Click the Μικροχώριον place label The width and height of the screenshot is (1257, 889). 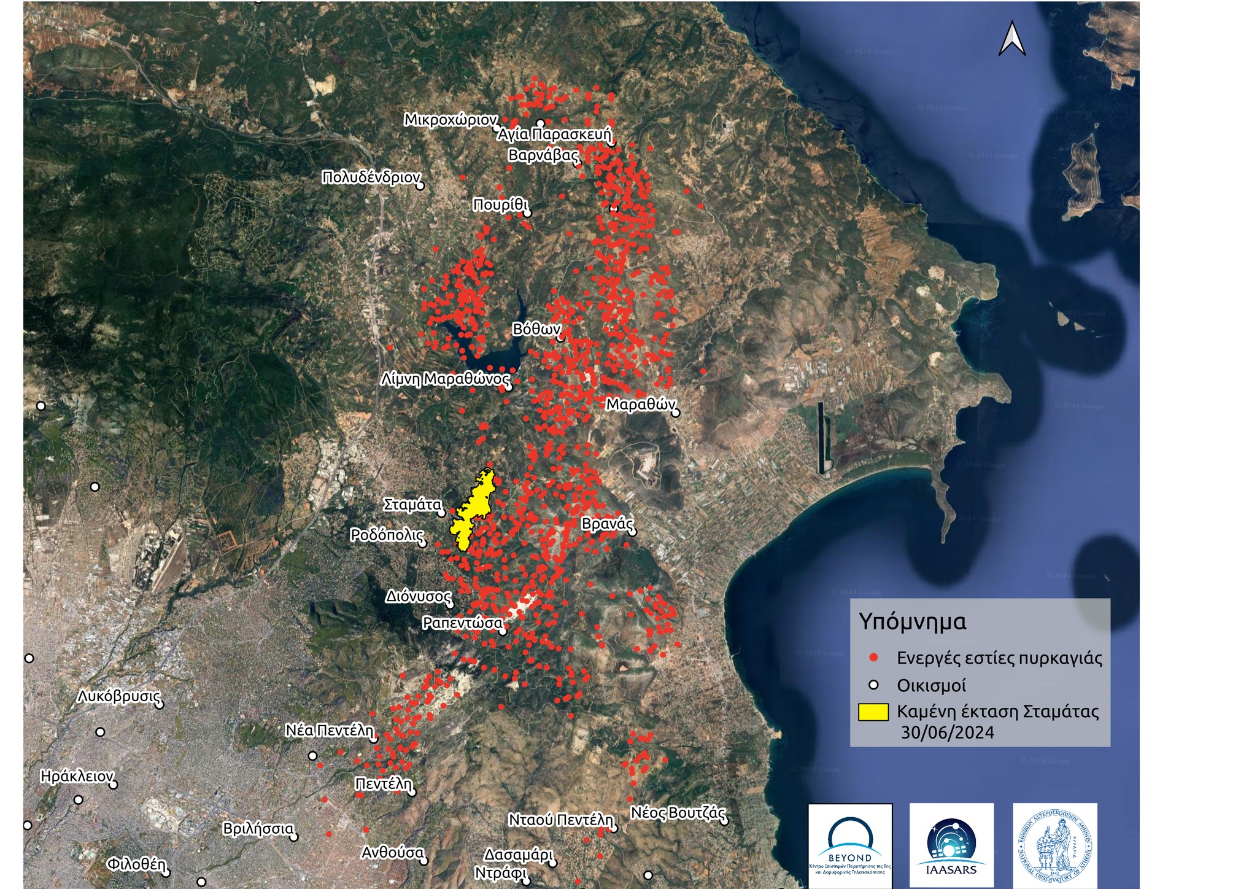coord(451,120)
